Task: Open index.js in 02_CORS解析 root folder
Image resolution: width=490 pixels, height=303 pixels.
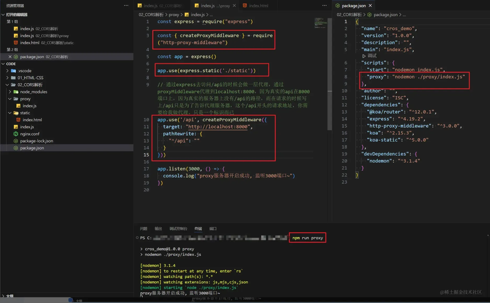Action: click(x=67, y=127)
